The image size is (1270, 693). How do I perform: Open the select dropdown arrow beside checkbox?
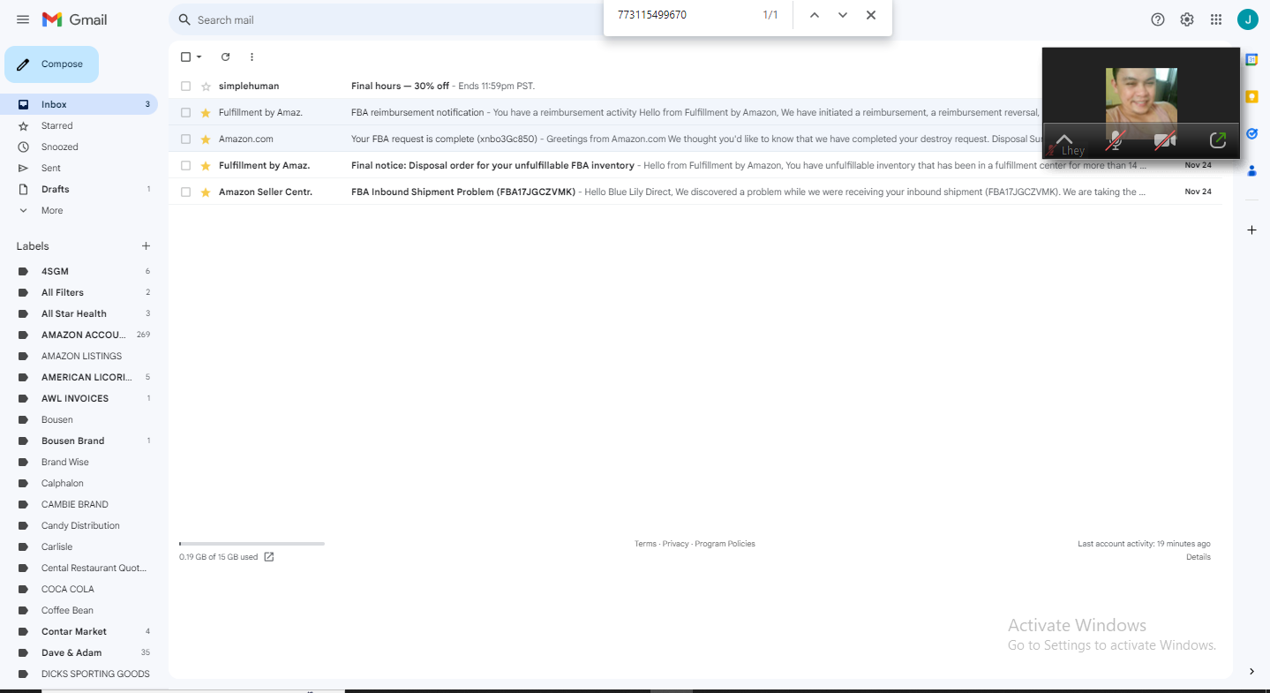(x=199, y=57)
